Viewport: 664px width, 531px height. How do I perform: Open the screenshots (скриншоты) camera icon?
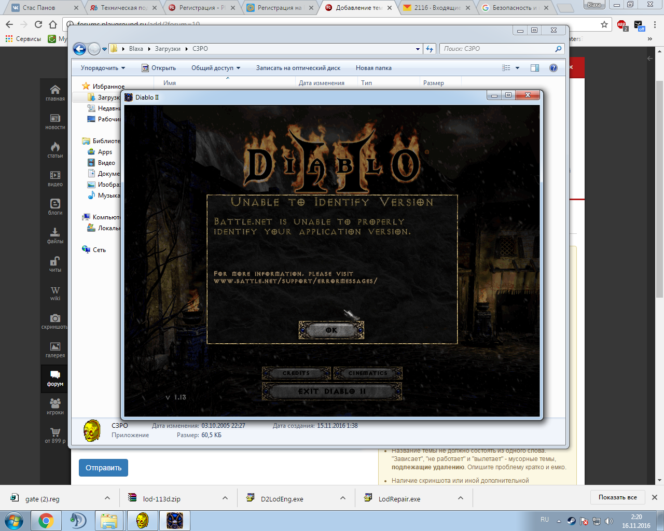pos(55,321)
